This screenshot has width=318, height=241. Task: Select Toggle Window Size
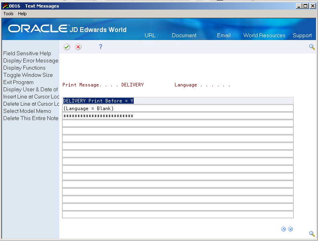(x=28, y=75)
